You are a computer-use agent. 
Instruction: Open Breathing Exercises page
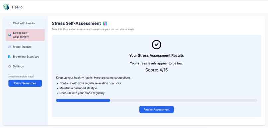click(25, 57)
